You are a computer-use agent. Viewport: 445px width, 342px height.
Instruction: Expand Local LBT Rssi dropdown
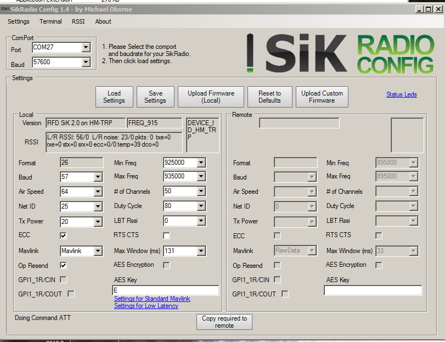pos(201,221)
